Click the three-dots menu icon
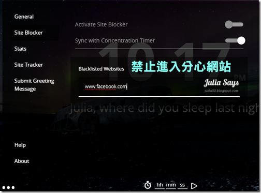 tap(8, 187)
